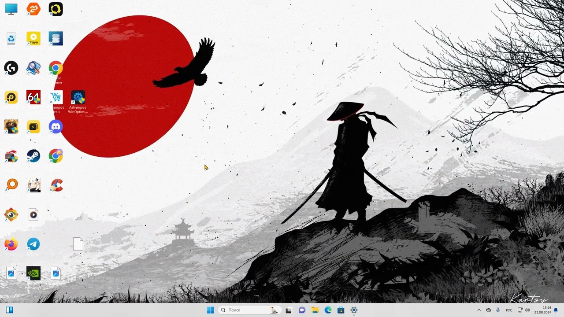Open the notifications bell icon
Screen dimensions: 564x317
pyautogui.click(x=556, y=310)
